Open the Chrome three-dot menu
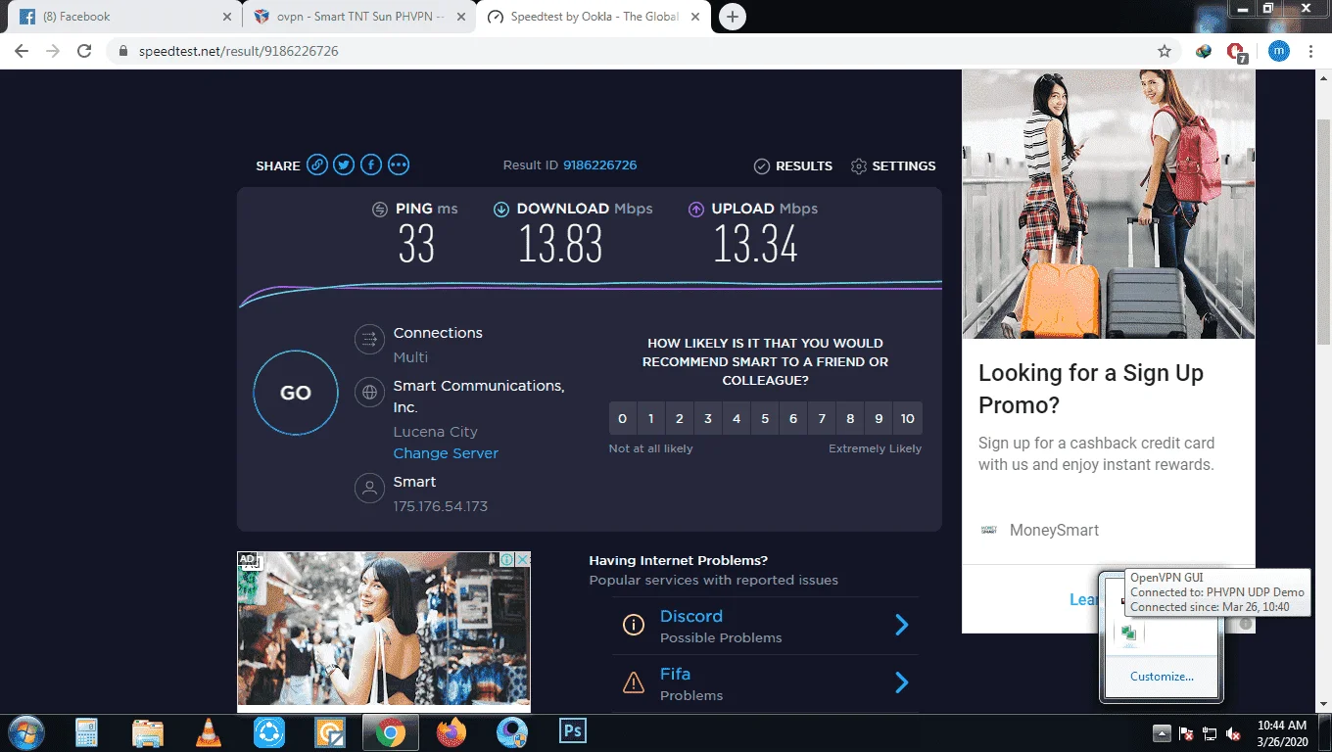Screen dimensions: 1332x752 (x=1311, y=51)
